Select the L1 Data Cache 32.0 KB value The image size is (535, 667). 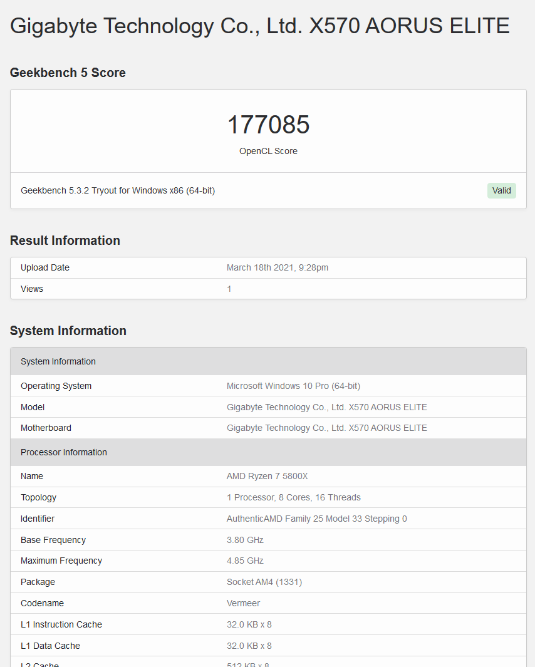click(249, 646)
